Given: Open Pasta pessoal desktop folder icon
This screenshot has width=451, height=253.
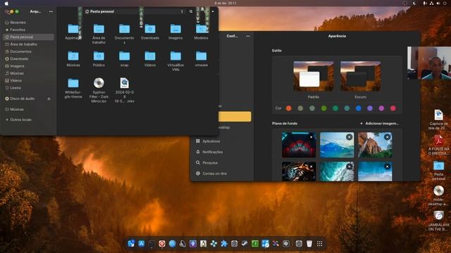Looking at the screenshot, I should click(438, 166).
